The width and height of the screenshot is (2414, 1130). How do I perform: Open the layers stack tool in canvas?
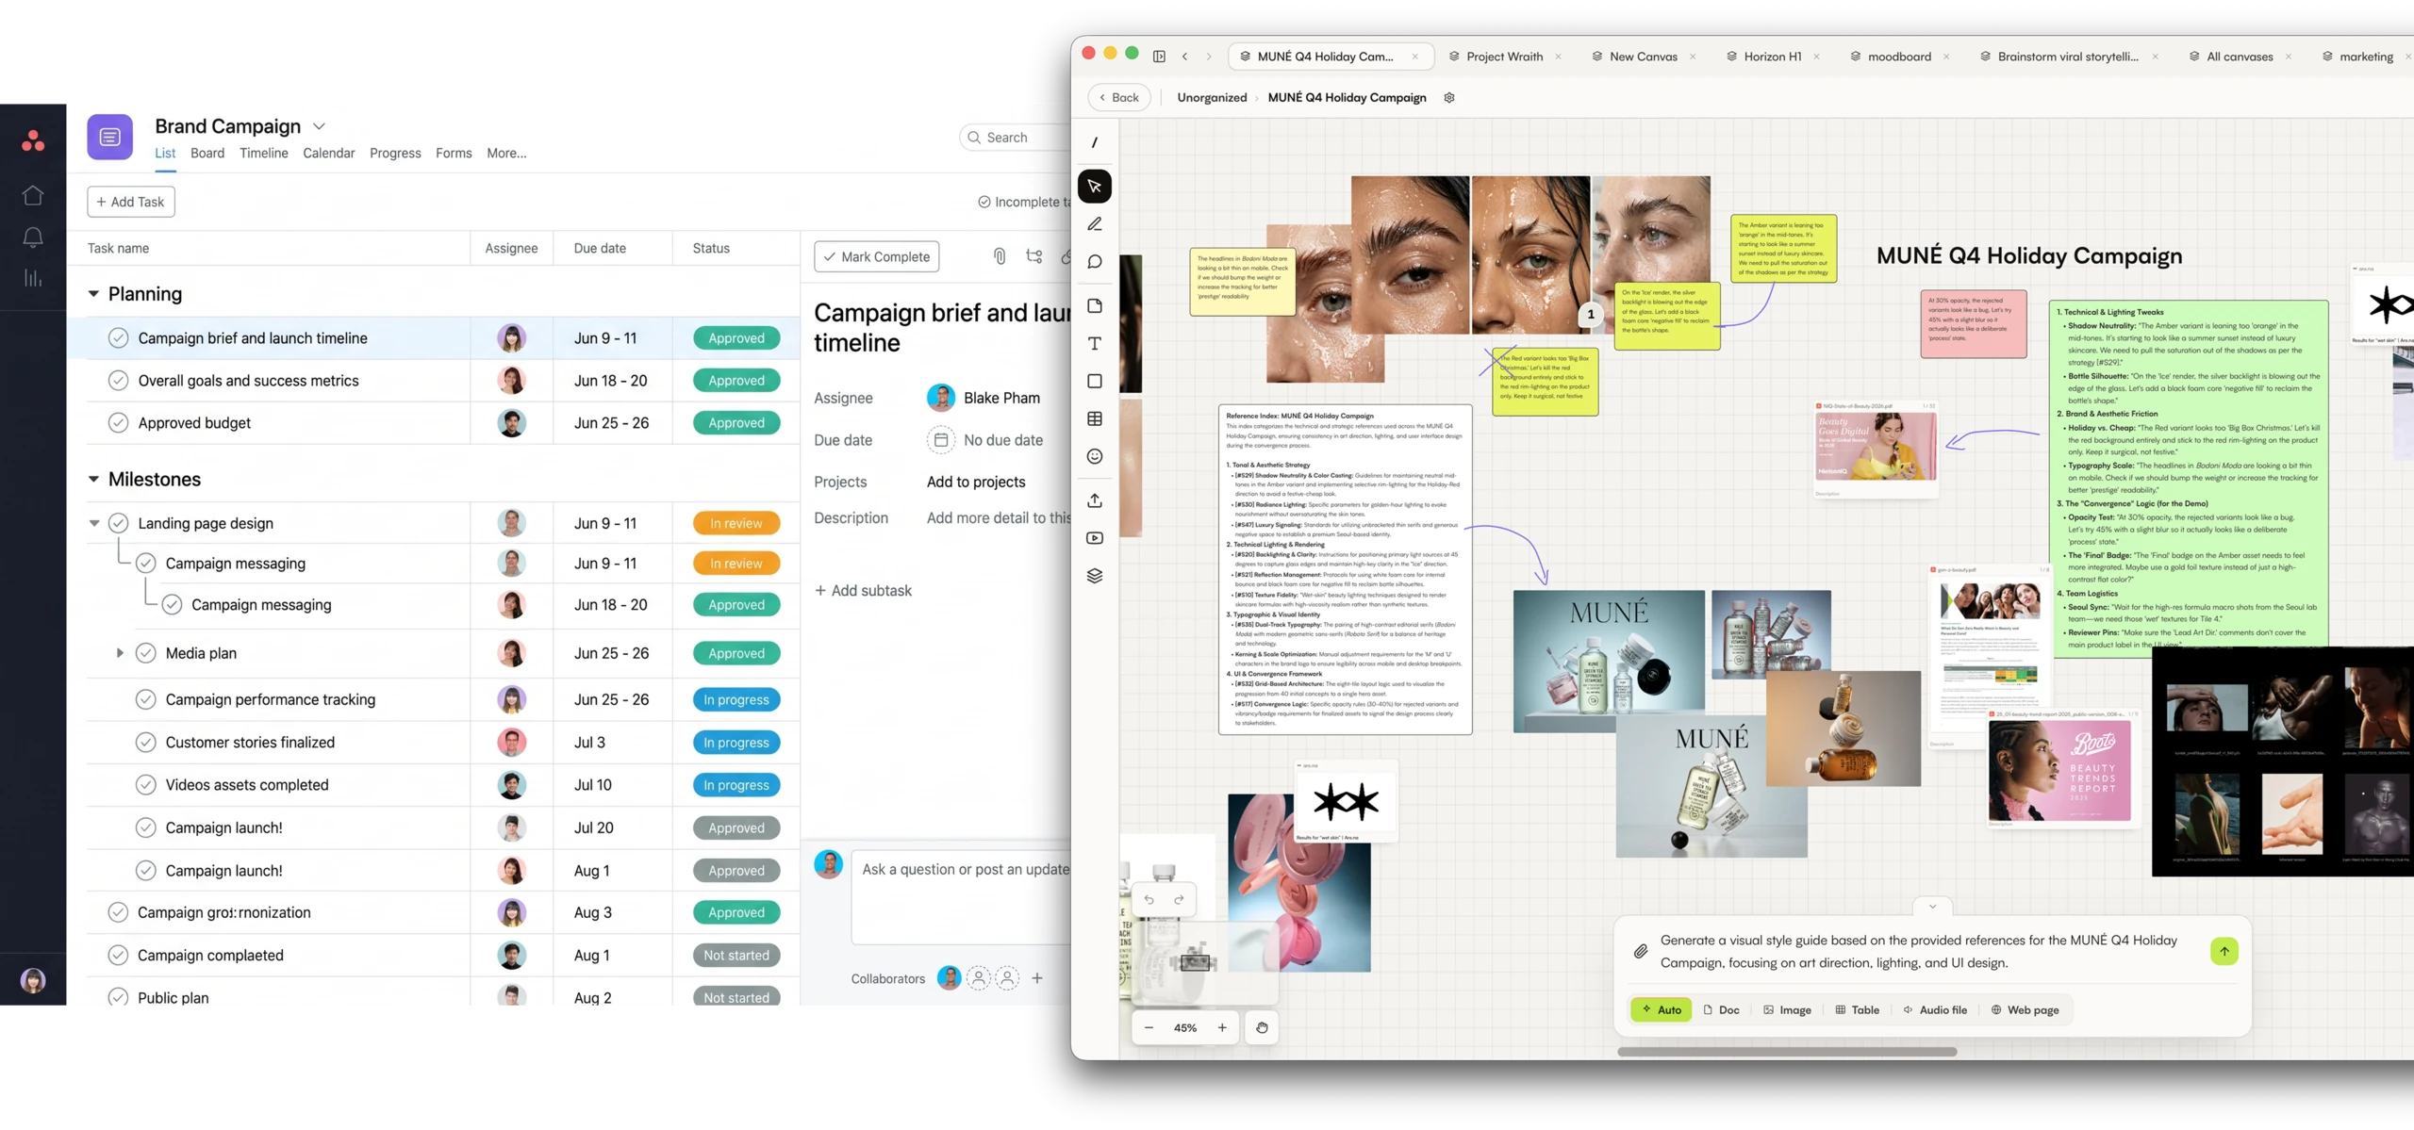(1095, 576)
